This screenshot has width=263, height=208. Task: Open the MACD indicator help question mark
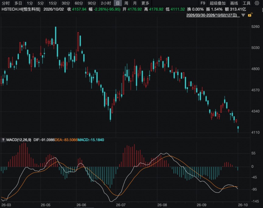point(3,140)
